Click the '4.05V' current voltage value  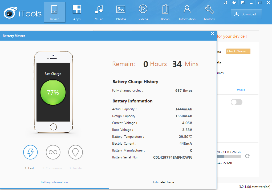pyautogui.click(x=187, y=123)
